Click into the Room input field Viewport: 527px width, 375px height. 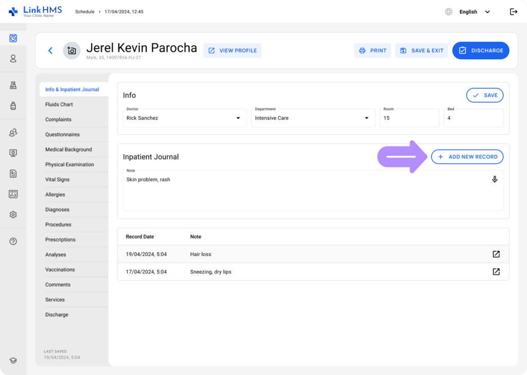pos(409,118)
